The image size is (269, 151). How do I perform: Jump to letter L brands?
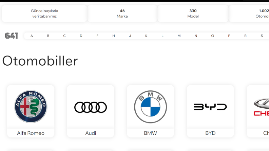162,36
